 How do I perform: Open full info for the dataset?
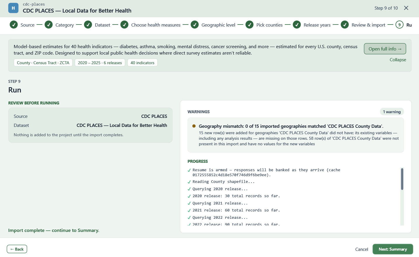pyautogui.click(x=385, y=49)
